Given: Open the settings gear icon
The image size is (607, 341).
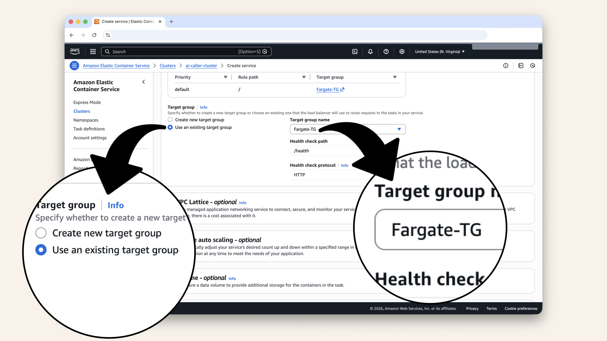Looking at the screenshot, I should pyautogui.click(x=402, y=51).
